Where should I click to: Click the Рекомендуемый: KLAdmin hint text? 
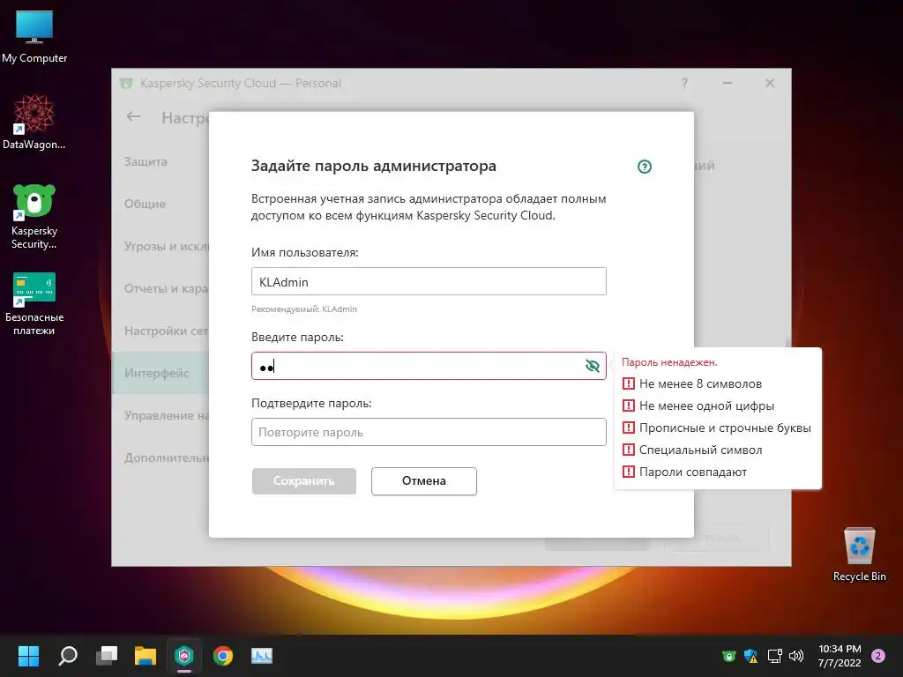click(x=304, y=309)
